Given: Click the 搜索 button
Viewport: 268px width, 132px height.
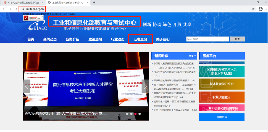Looking at the screenshot, I should (237, 39).
